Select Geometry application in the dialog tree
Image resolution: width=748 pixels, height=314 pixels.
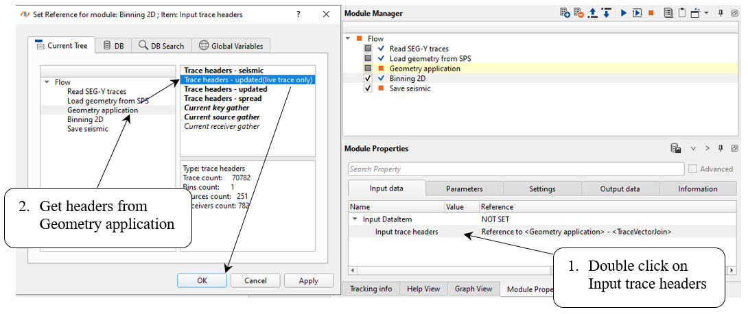(x=102, y=110)
